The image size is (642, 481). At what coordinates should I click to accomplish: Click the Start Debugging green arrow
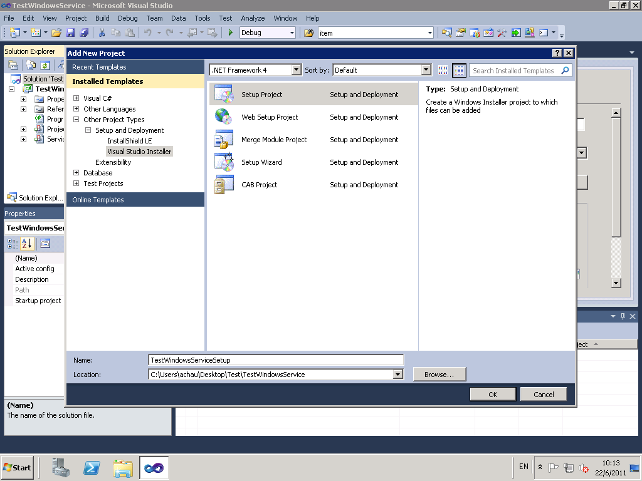230,33
